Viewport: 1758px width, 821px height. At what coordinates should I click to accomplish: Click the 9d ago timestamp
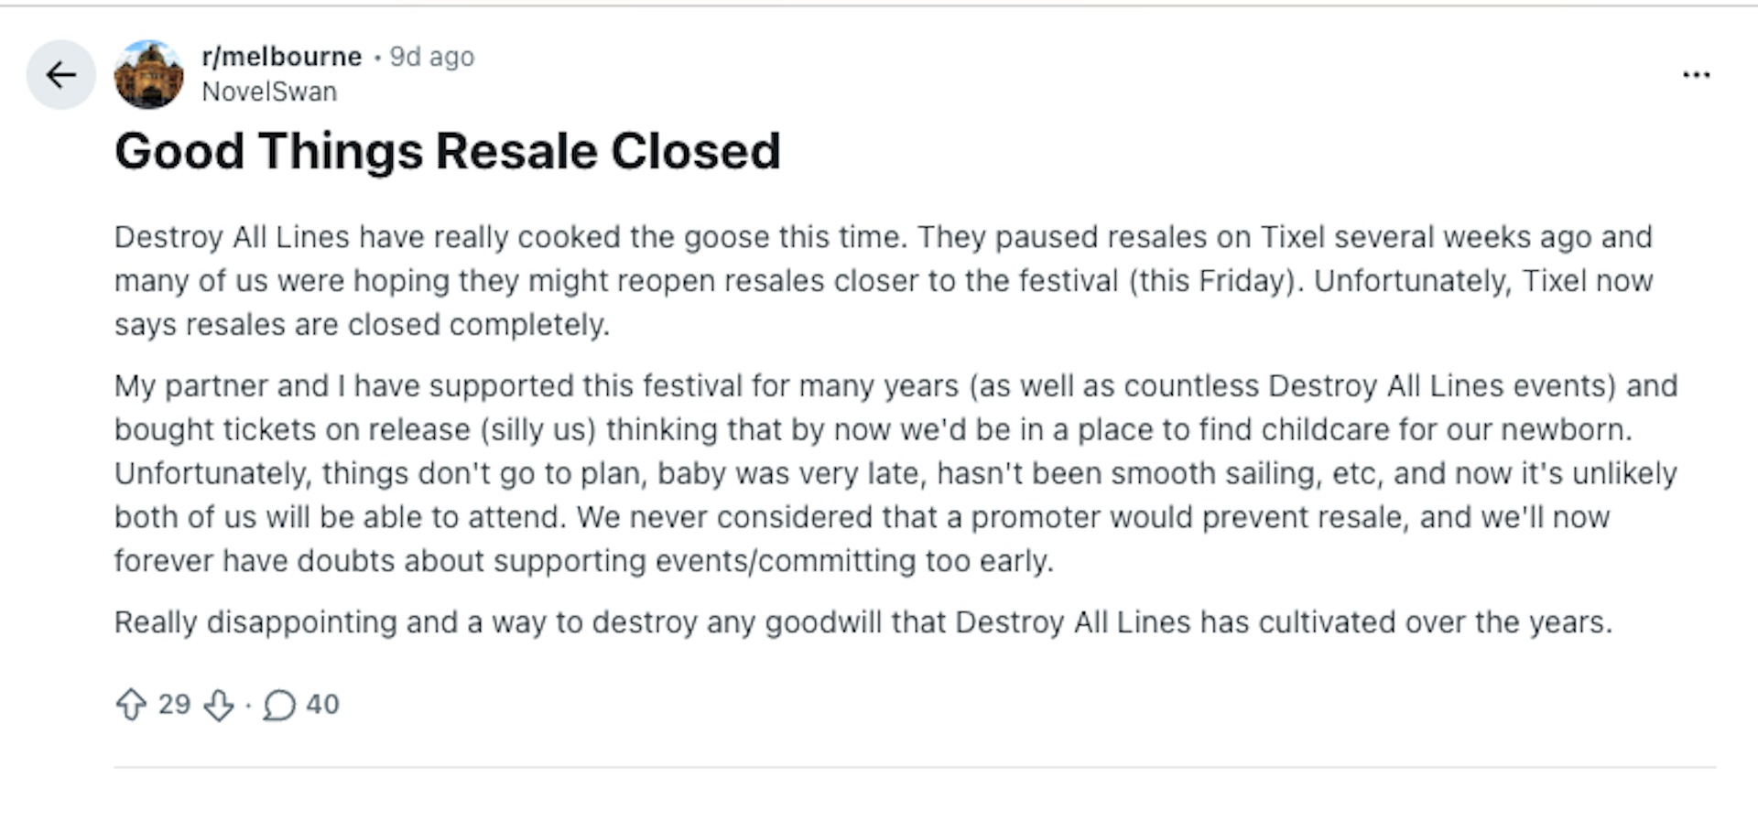pyautogui.click(x=432, y=57)
